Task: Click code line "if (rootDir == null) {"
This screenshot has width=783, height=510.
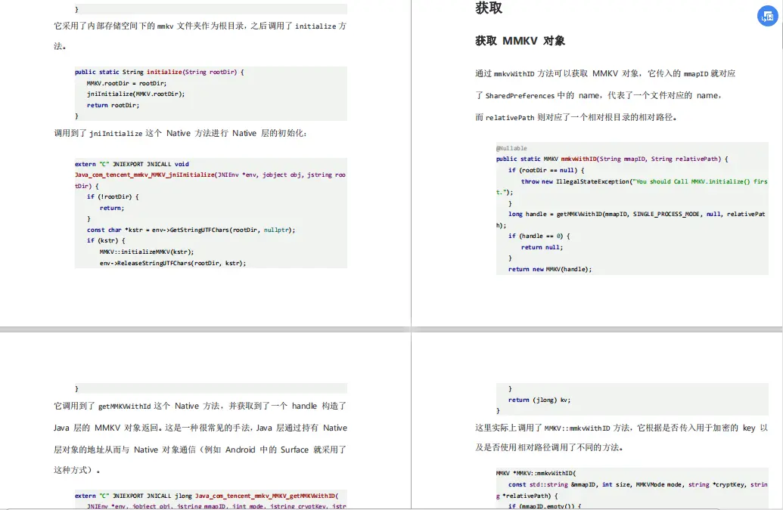Action: (546, 170)
